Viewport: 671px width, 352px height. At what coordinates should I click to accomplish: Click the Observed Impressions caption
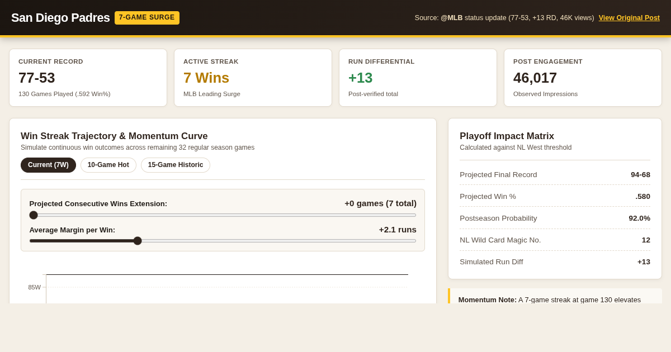click(545, 94)
